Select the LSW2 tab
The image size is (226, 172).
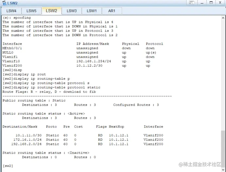point(51,11)
